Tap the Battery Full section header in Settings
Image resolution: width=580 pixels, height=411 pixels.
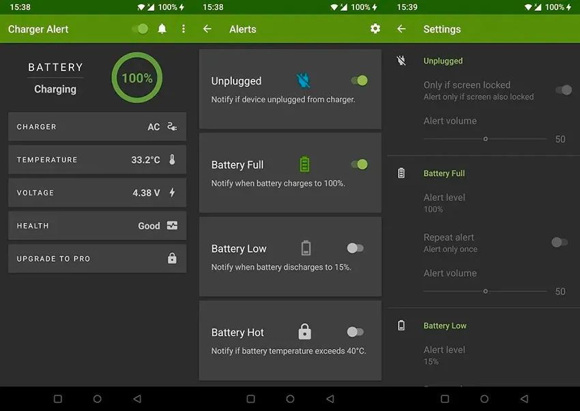pos(444,173)
